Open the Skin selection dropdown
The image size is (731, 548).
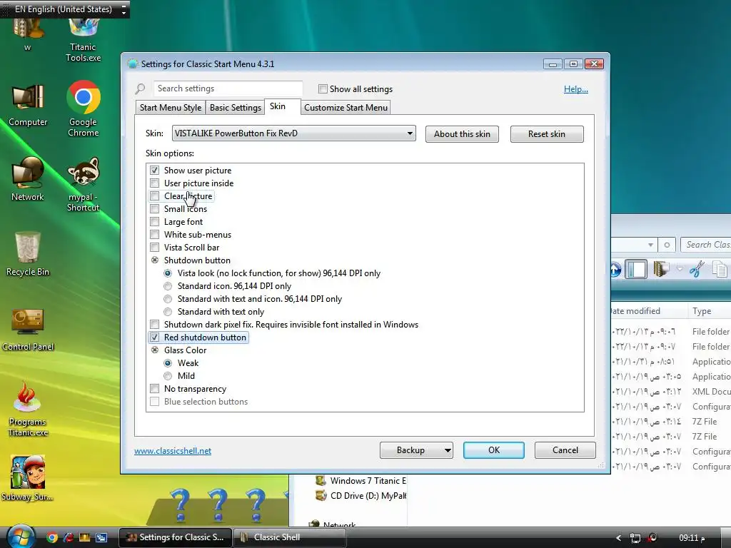tap(293, 133)
